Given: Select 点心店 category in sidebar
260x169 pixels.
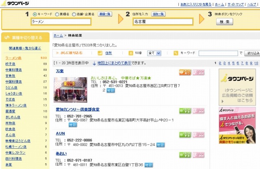Looking at the screenshot, I should [x=10, y=135].
